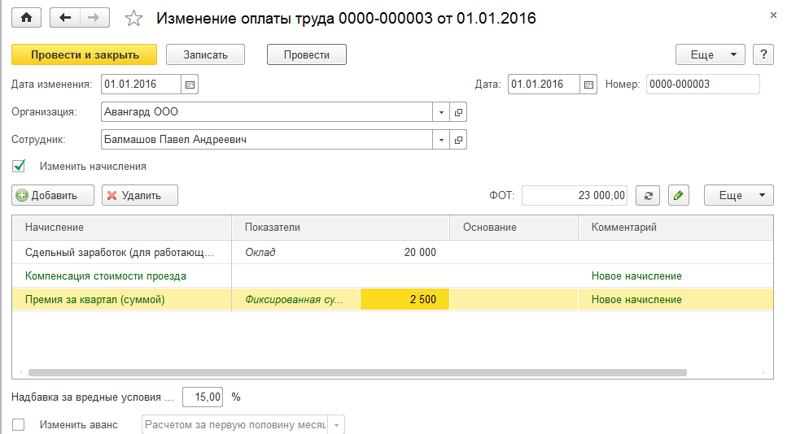787x434 pixels.
Task: Click the green pencil edit icon
Action: coord(679,195)
